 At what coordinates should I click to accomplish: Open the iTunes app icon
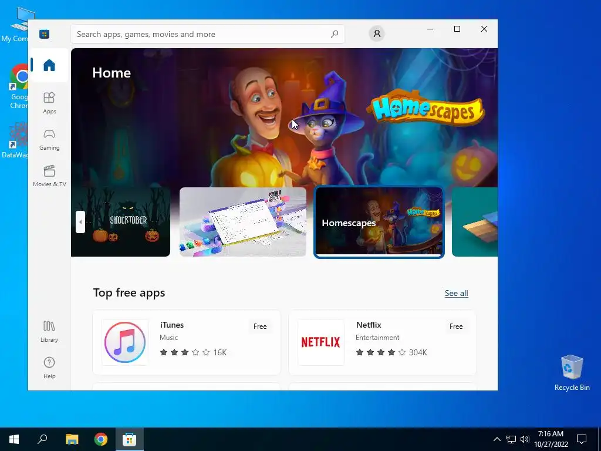point(125,342)
